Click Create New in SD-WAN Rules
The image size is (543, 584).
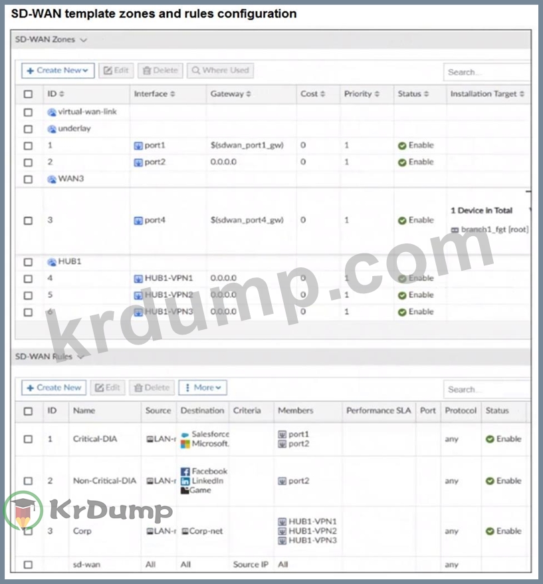tap(54, 388)
